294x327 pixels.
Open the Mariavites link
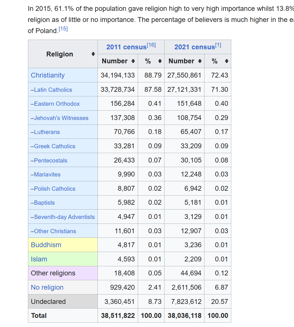point(47,174)
